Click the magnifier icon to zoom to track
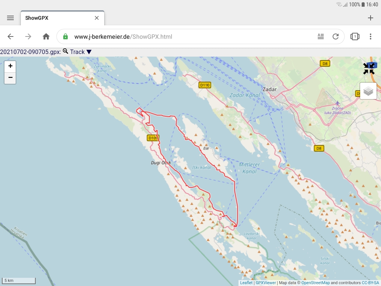Image resolution: width=381 pixels, height=286 pixels. 65,52
